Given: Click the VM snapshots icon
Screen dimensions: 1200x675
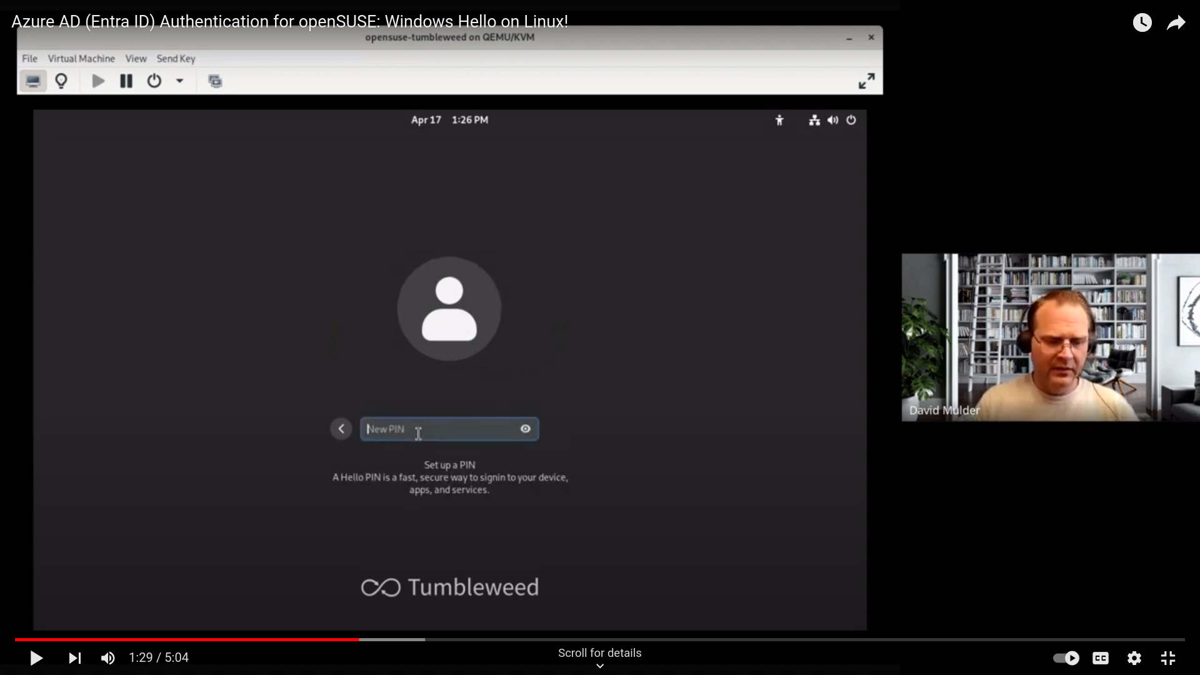Looking at the screenshot, I should click(215, 81).
